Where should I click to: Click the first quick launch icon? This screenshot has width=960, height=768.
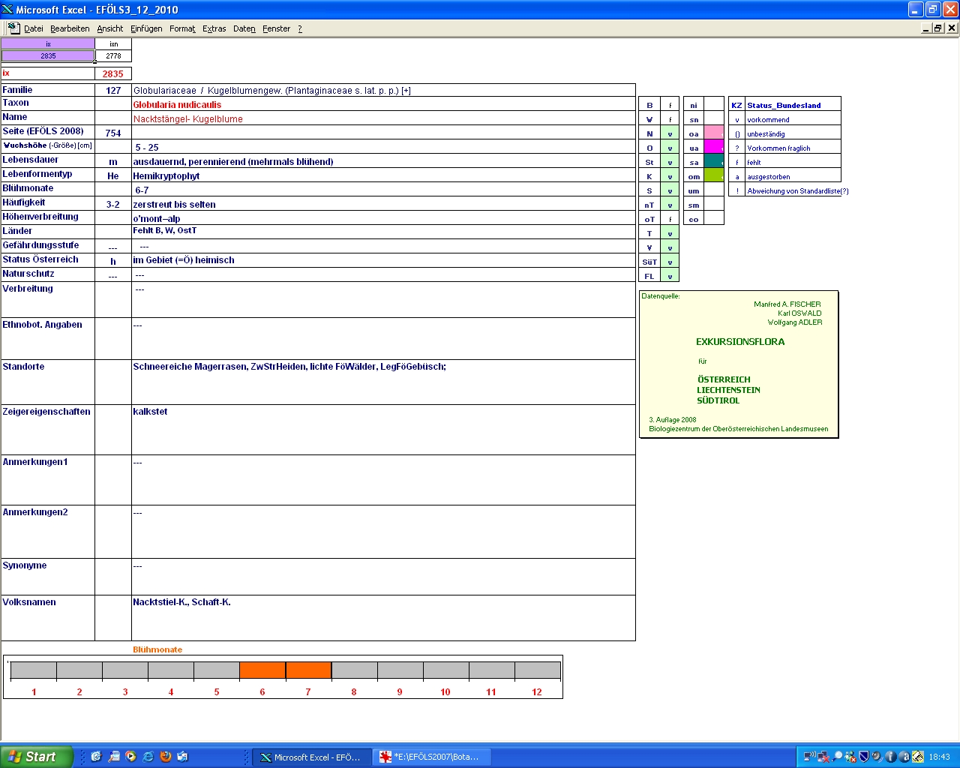point(96,757)
